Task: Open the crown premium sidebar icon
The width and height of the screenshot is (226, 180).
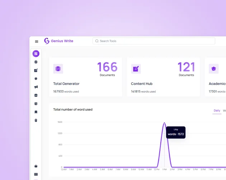Action: pos(36,166)
